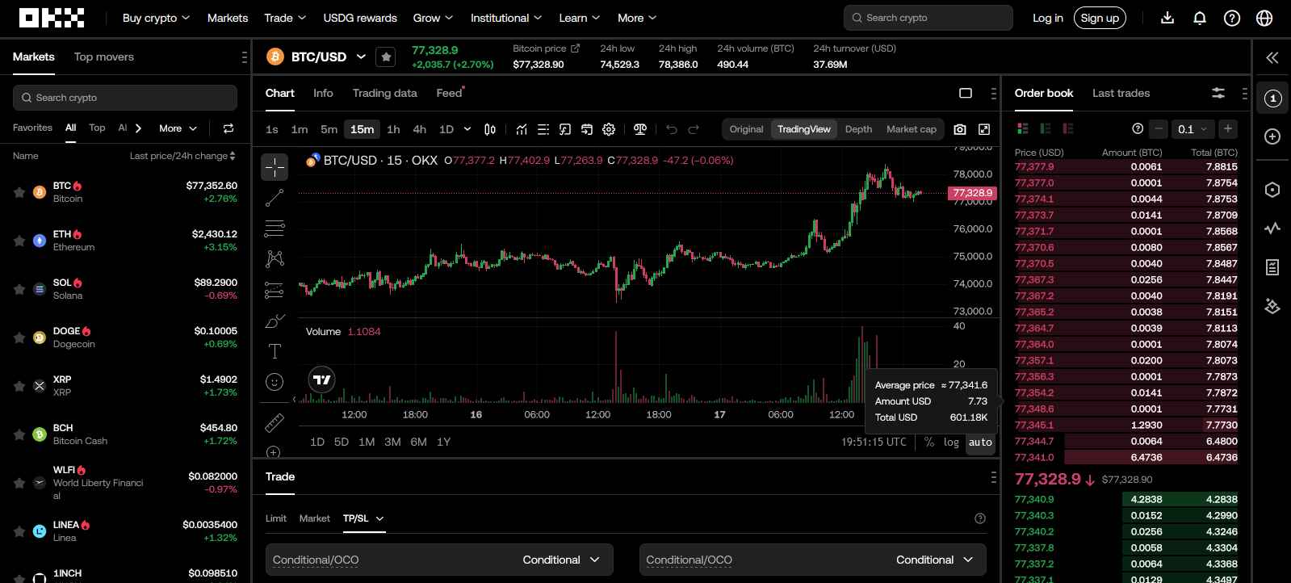Click header Search crypto field
Viewport: 1291px width, 583px height.
click(928, 18)
